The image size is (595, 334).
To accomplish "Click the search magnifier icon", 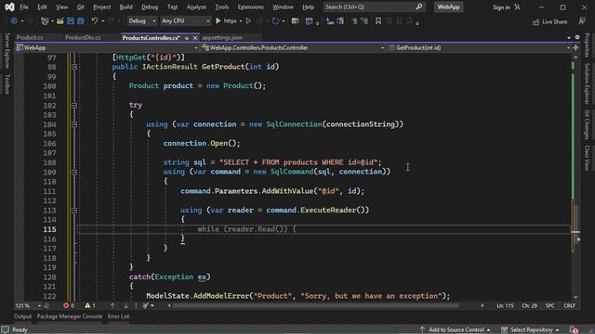I will (x=419, y=6).
